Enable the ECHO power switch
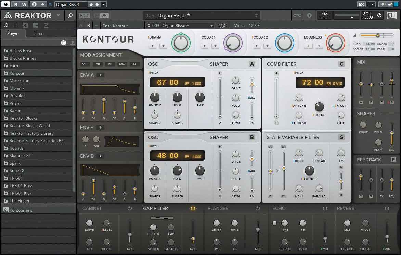The image size is (401, 255). [x=325, y=208]
